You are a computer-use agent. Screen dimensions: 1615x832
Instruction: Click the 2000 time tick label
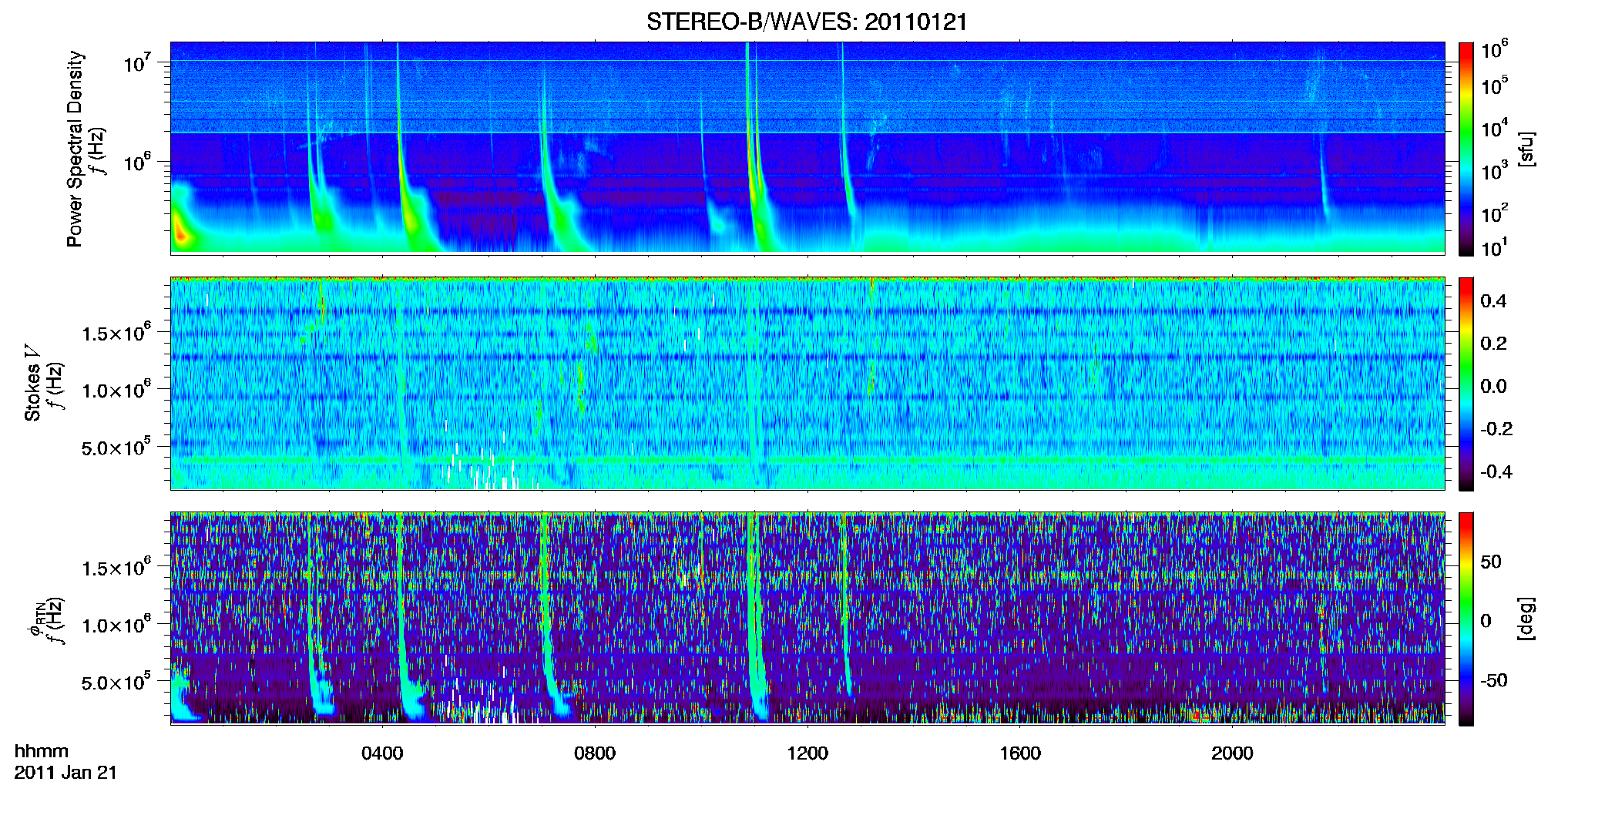pyautogui.click(x=1232, y=753)
